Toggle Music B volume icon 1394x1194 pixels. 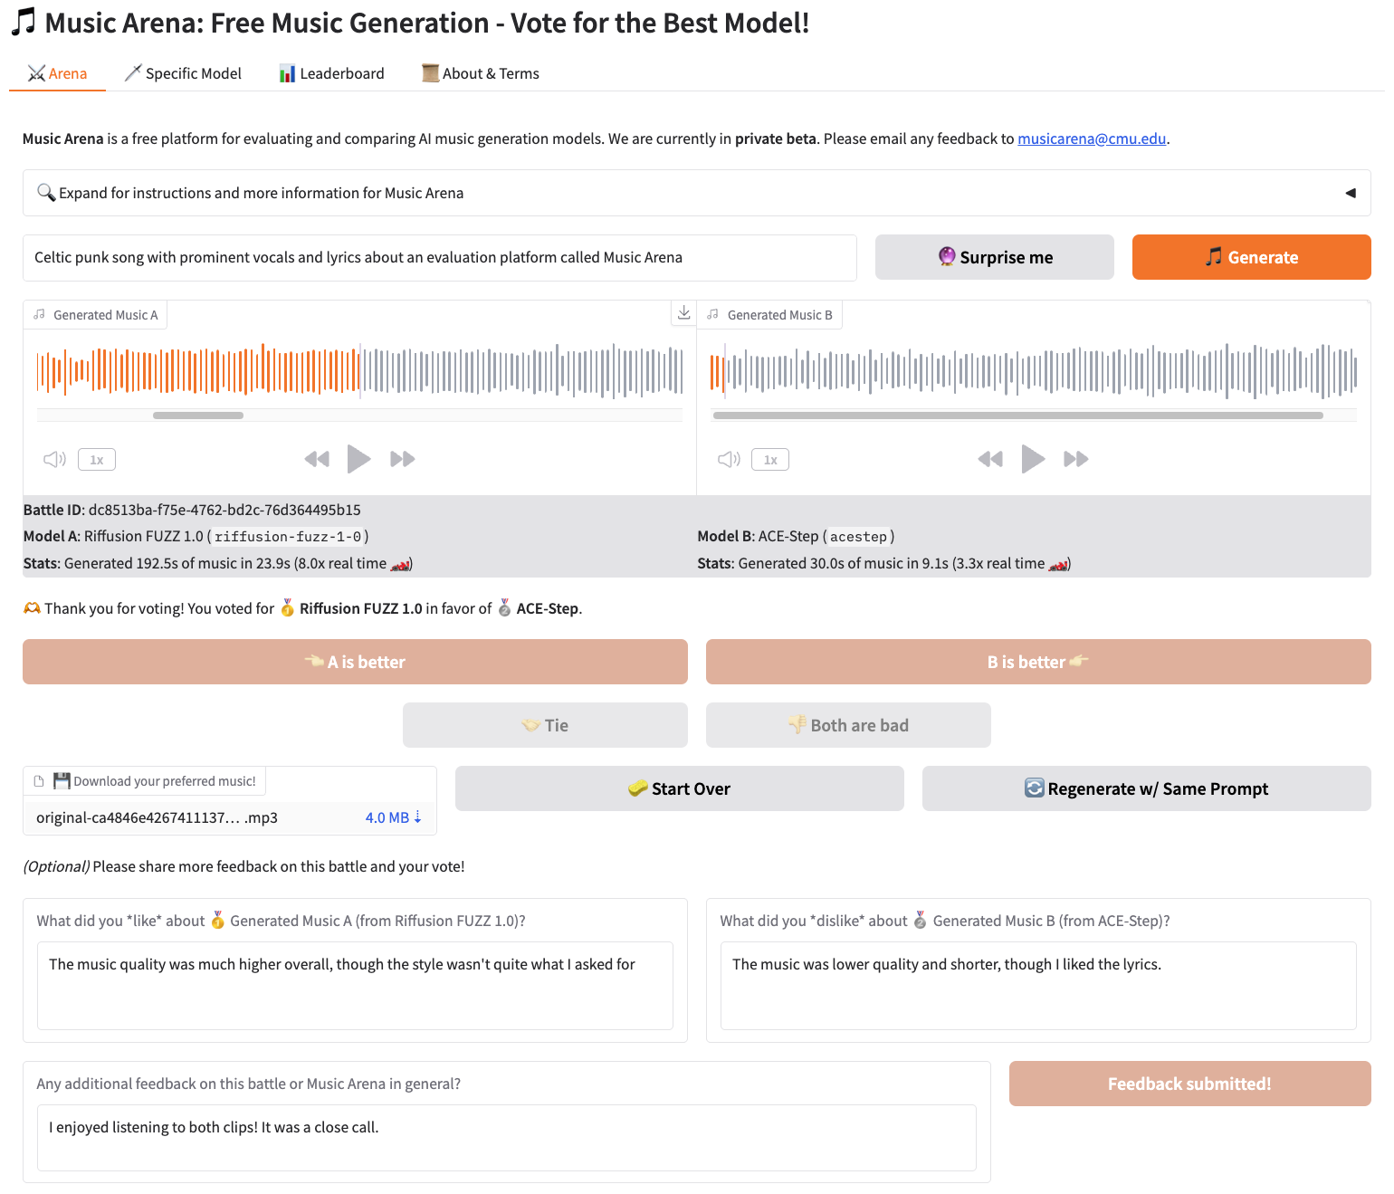coord(729,459)
